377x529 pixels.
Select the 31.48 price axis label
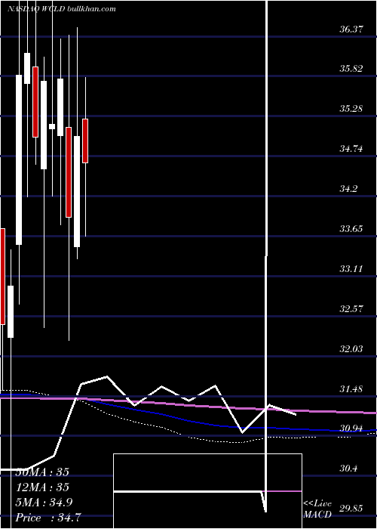click(351, 389)
